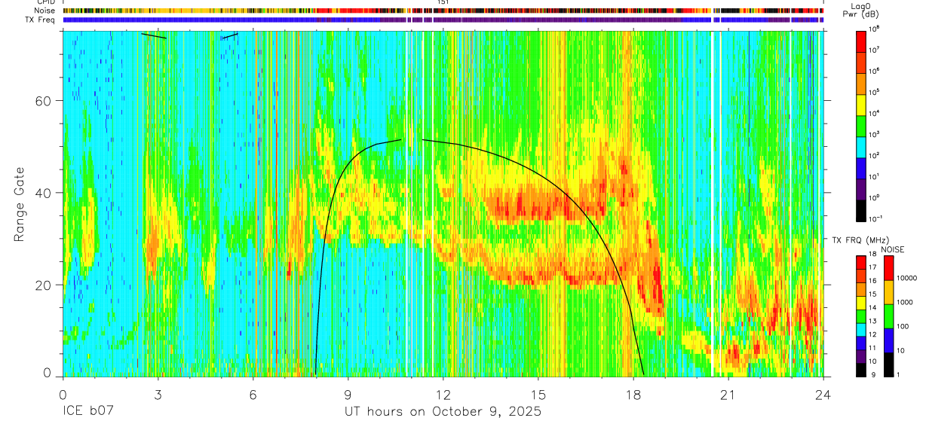The height and width of the screenshot is (427, 926).
Task: Click the TX Freq strip above the plot
Action: [443, 20]
